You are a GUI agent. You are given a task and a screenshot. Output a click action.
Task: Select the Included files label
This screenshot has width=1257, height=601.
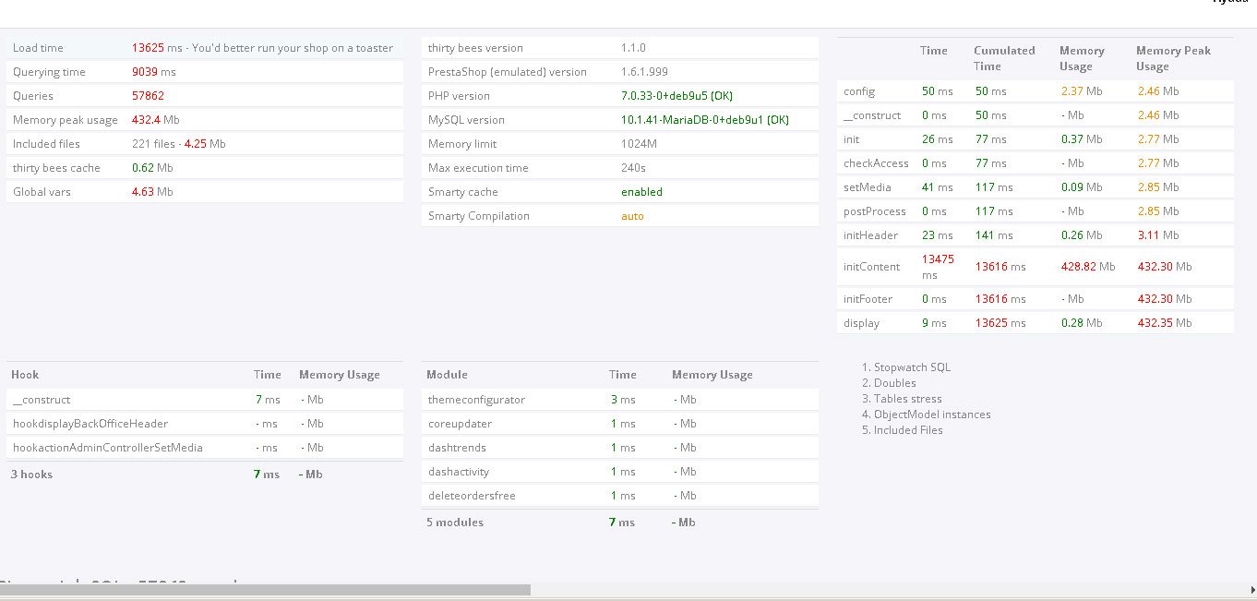point(46,144)
